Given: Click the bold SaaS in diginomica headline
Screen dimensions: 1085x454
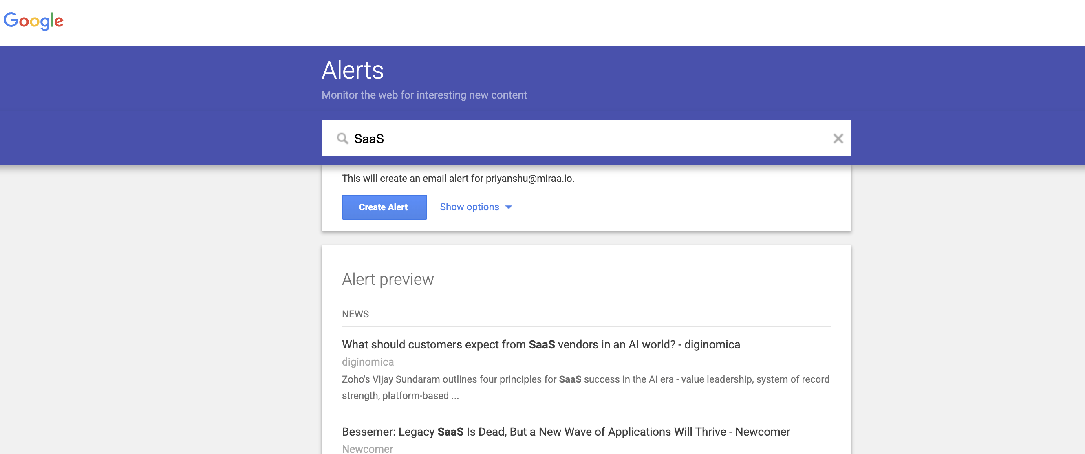Looking at the screenshot, I should tap(541, 344).
